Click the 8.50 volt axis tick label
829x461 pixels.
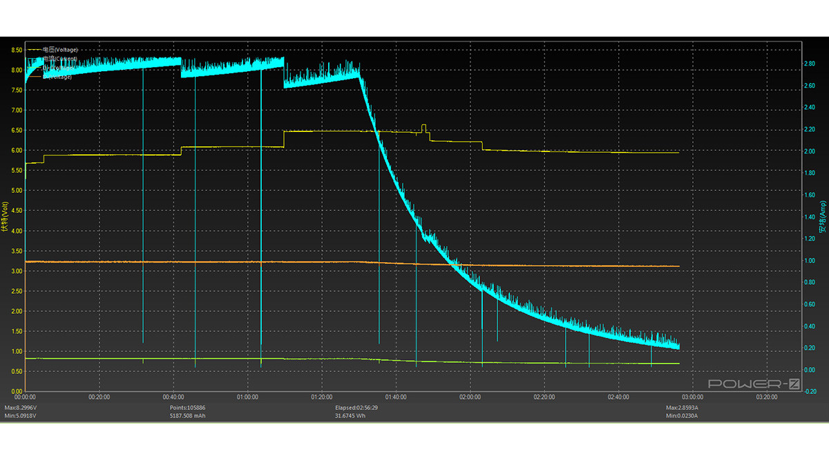point(14,50)
